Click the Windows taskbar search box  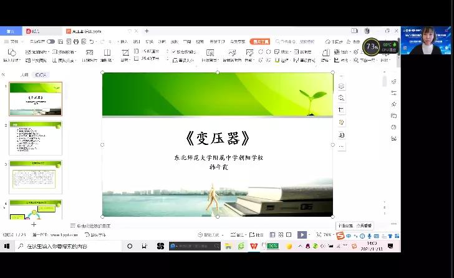[x=68, y=246]
